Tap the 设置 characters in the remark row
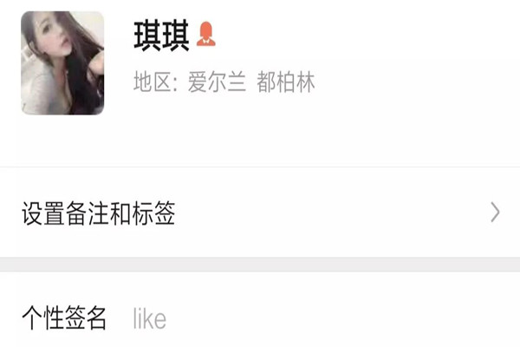 click(43, 213)
